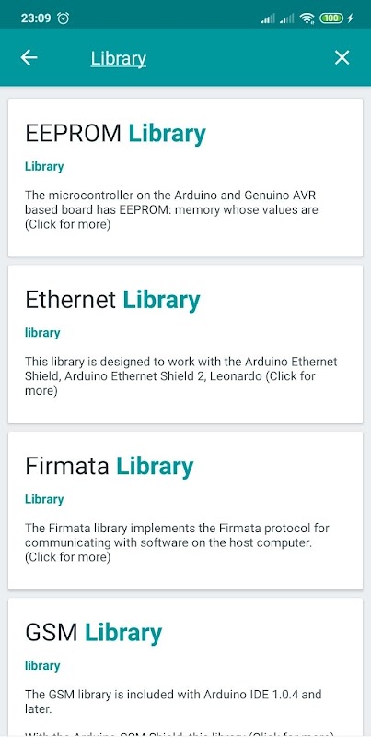This screenshot has width=371, height=738.
Task: Clear search with the X icon
Action: [342, 57]
